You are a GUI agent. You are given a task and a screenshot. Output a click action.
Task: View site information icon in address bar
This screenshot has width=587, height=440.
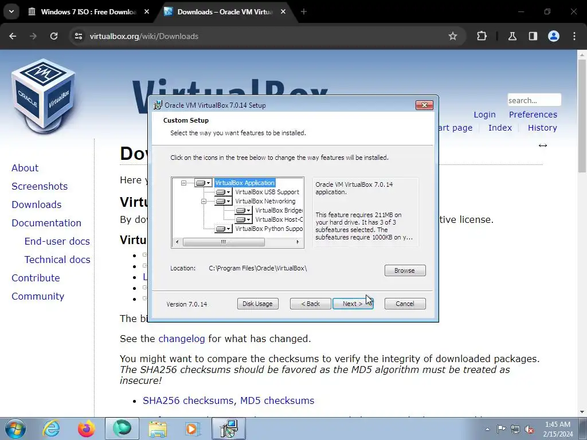(78, 36)
